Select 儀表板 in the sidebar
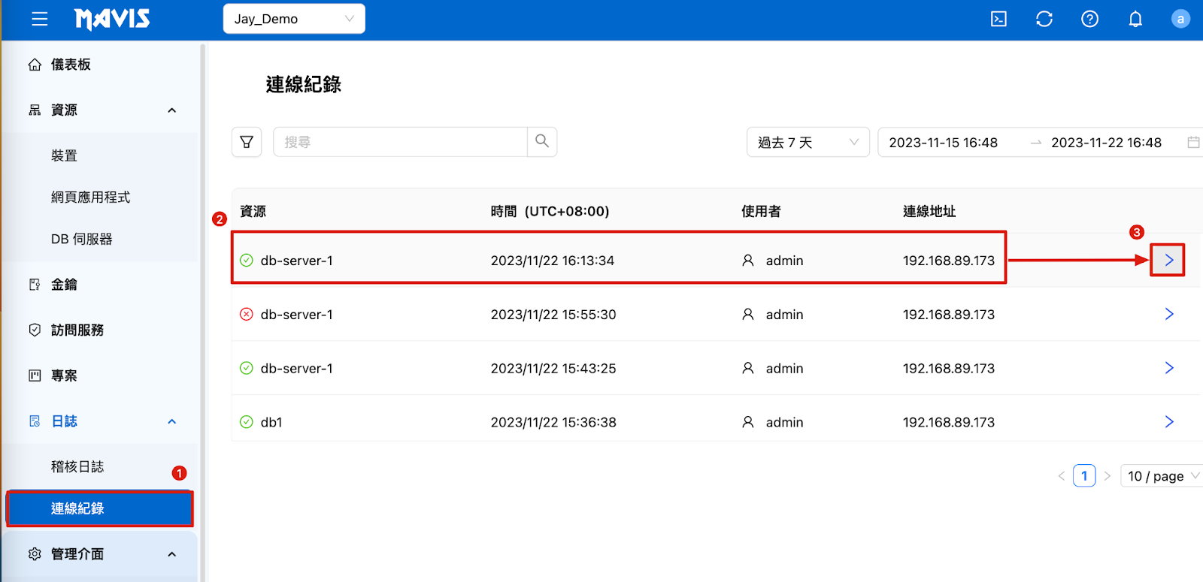The height and width of the screenshot is (582, 1203). pyautogui.click(x=71, y=65)
